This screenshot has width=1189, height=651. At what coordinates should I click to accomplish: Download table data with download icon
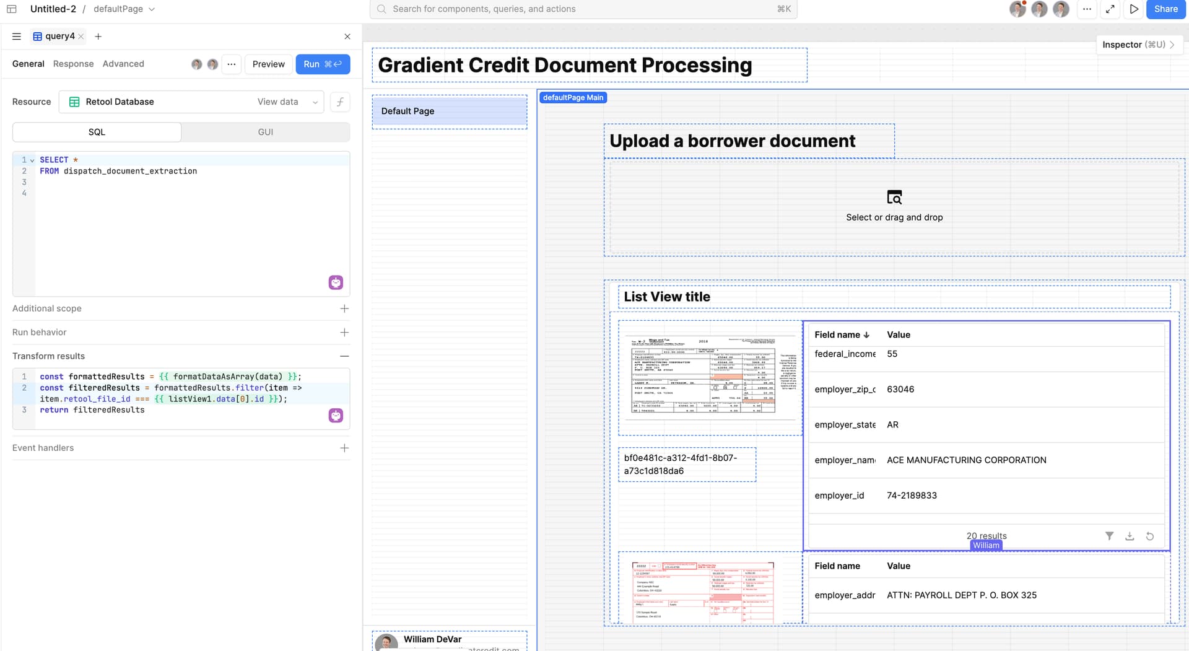pos(1130,536)
